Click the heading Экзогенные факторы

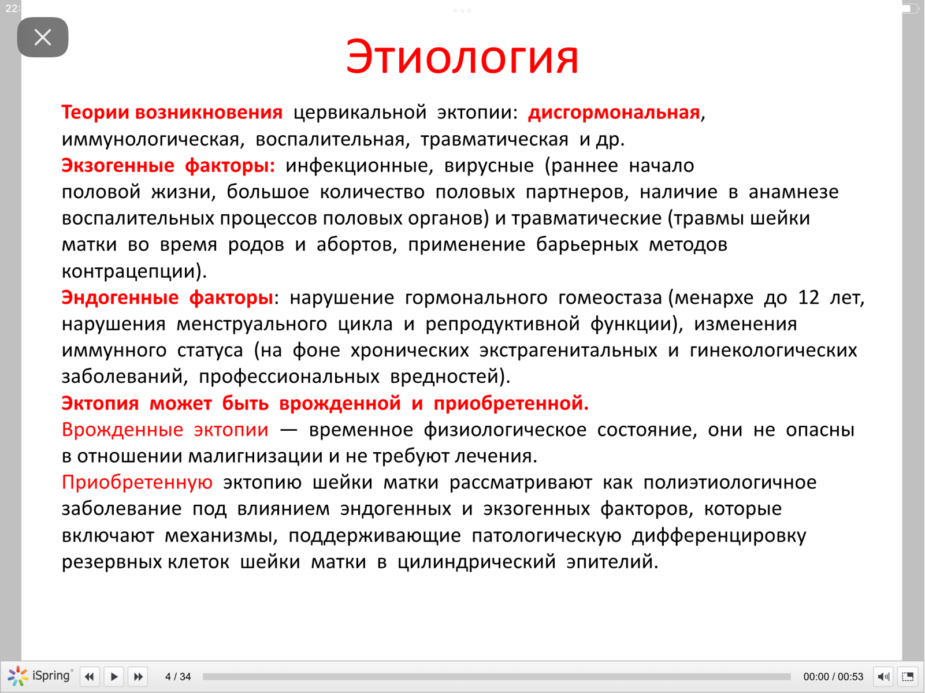pyautogui.click(x=168, y=165)
